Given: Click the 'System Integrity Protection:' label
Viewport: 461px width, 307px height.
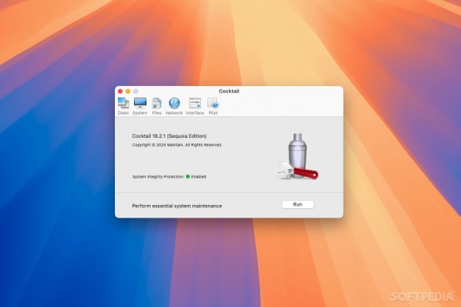Looking at the screenshot, I should [x=158, y=176].
